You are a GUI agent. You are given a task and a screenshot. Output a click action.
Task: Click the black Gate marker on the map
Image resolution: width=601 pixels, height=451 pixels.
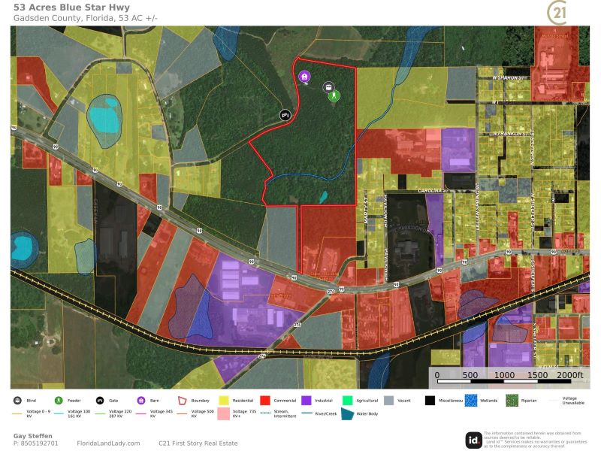pyautogui.click(x=285, y=115)
